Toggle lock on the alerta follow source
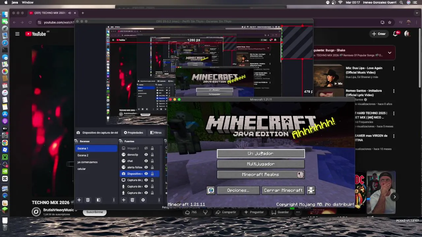 152,168
